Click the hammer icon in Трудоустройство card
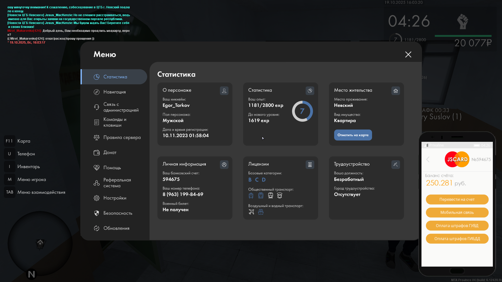Screen dimensions: 502x282 coord(396,164)
